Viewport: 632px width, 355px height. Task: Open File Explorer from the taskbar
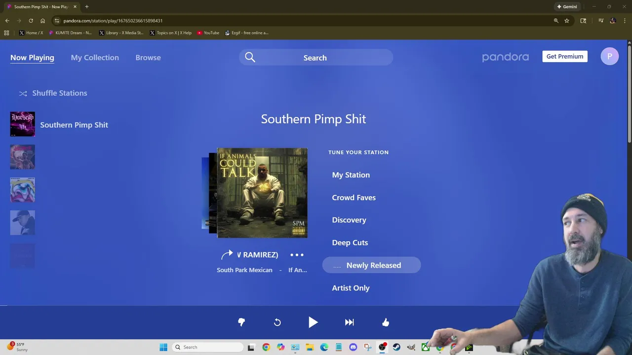coord(310,347)
